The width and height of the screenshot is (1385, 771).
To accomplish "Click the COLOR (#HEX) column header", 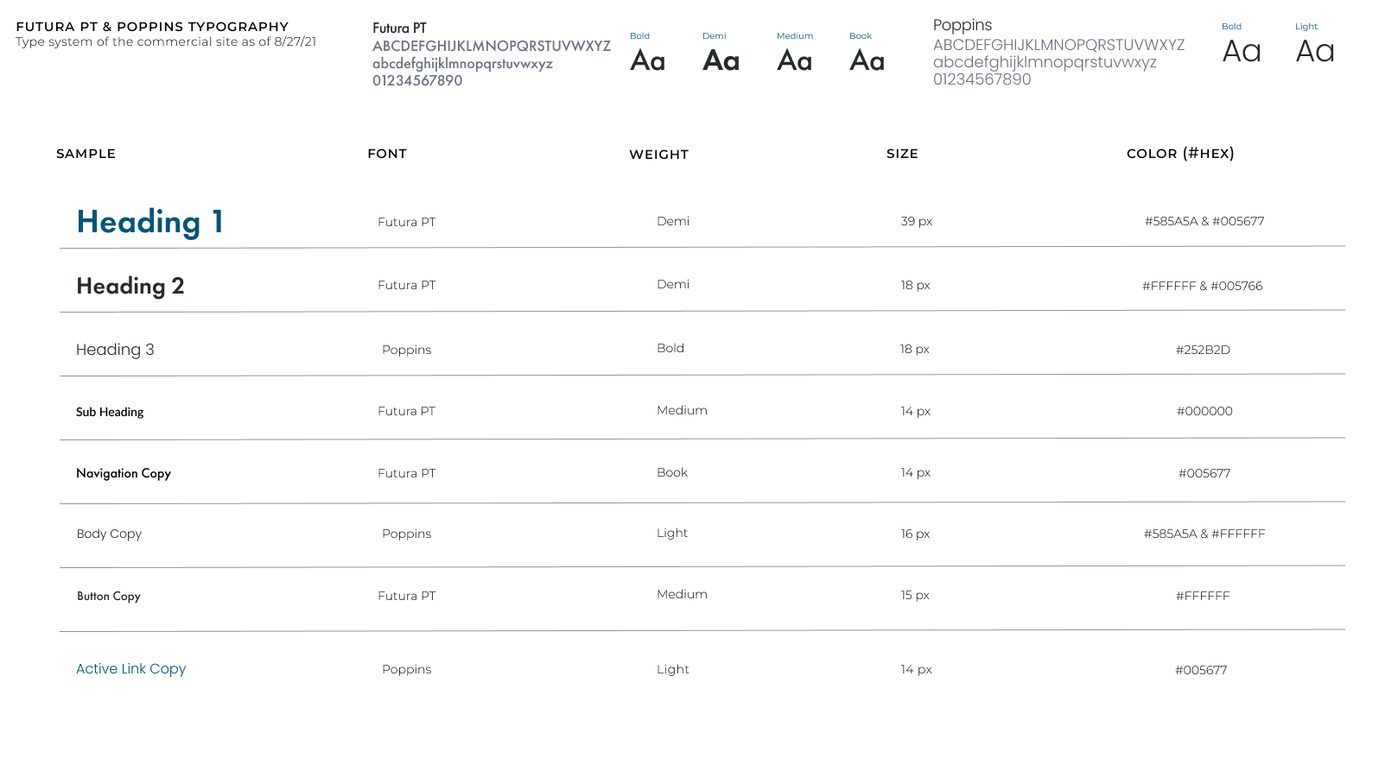I will tap(1180, 154).
